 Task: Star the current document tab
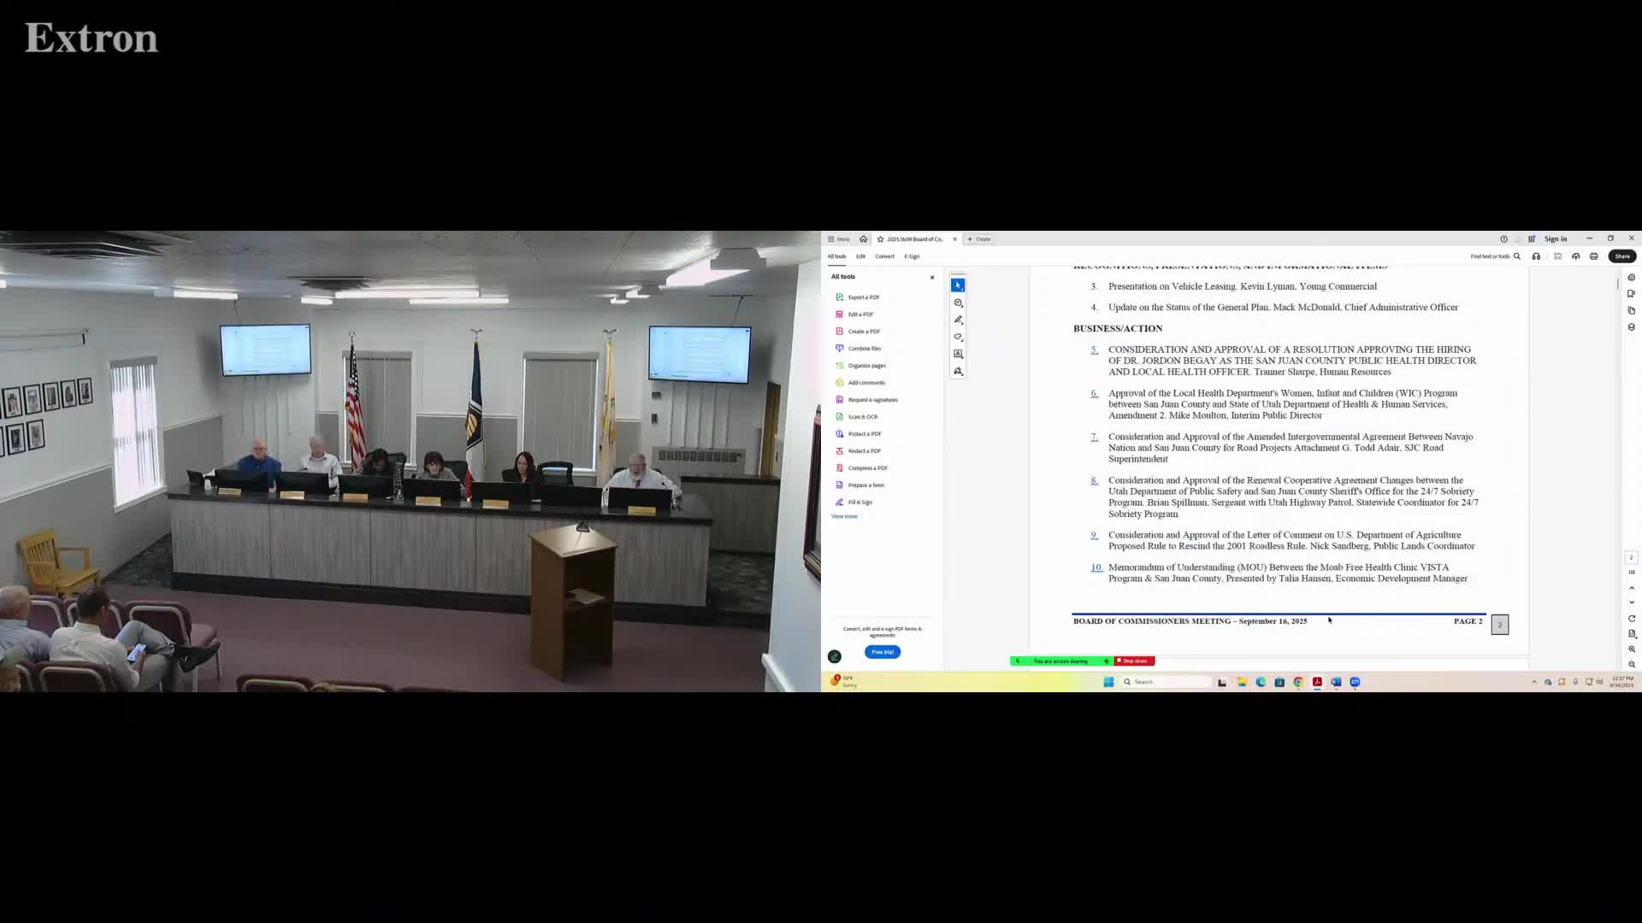tap(880, 239)
